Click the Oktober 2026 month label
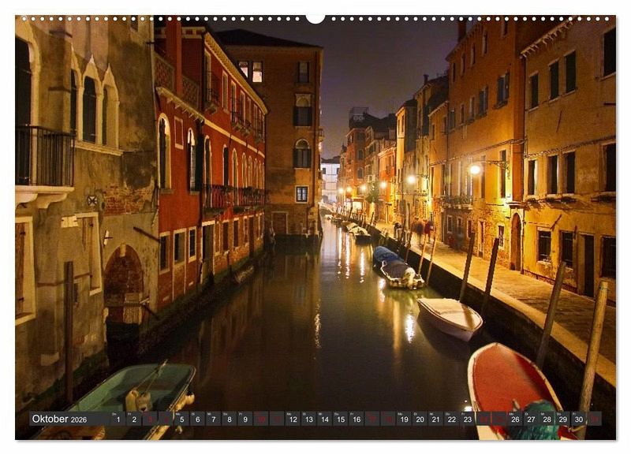631x455 pixels. pos(59,420)
